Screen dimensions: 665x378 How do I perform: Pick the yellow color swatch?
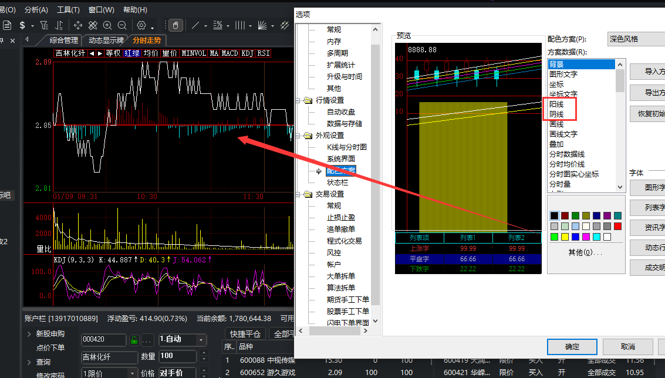click(x=565, y=237)
